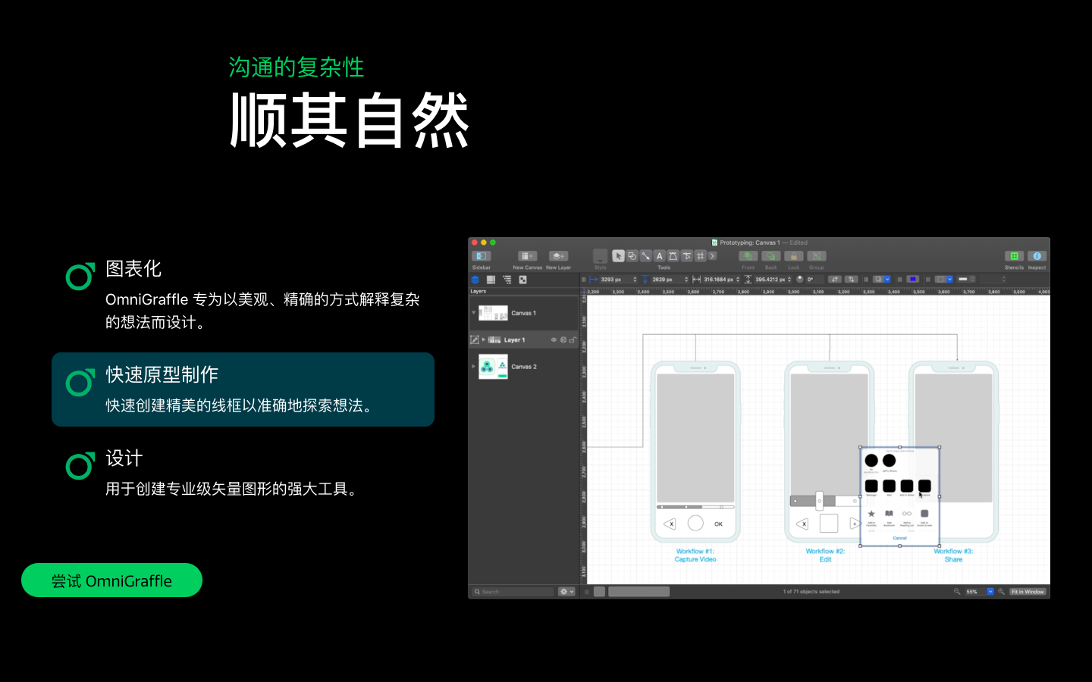Open the Inspect panel

click(x=1037, y=258)
